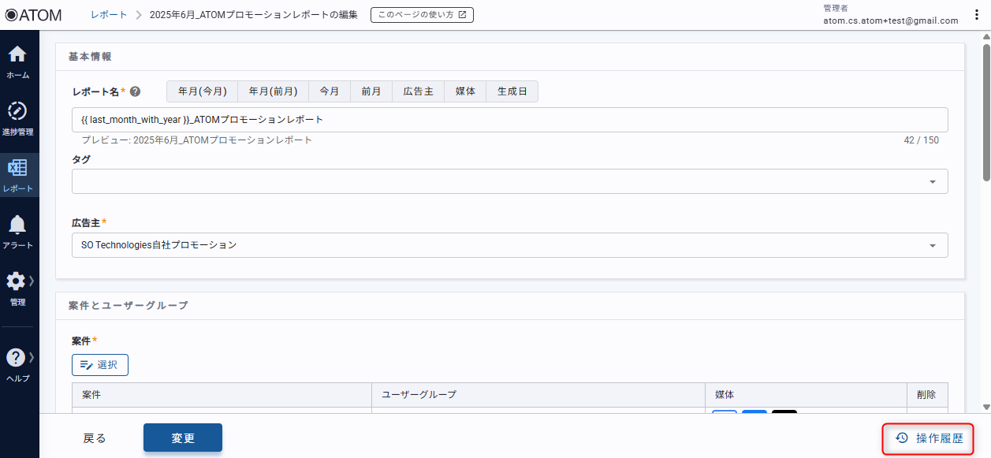Insert the 年月(今月) variable tag
The image size is (991, 458).
click(202, 91)
